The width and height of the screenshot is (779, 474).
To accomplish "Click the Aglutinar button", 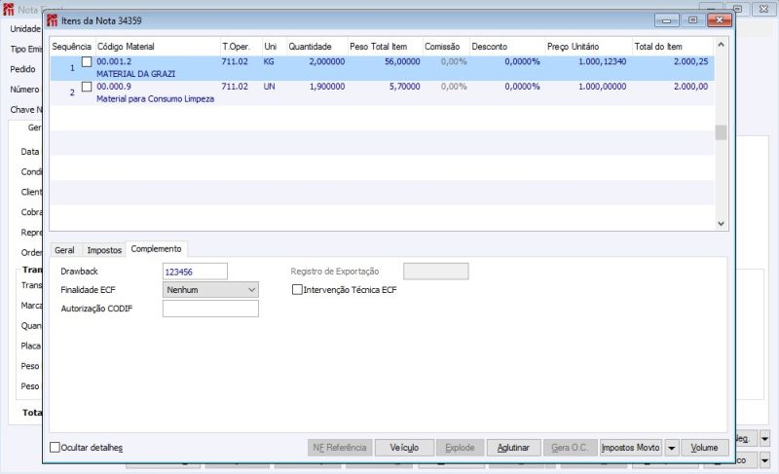I will coord(513,447).
